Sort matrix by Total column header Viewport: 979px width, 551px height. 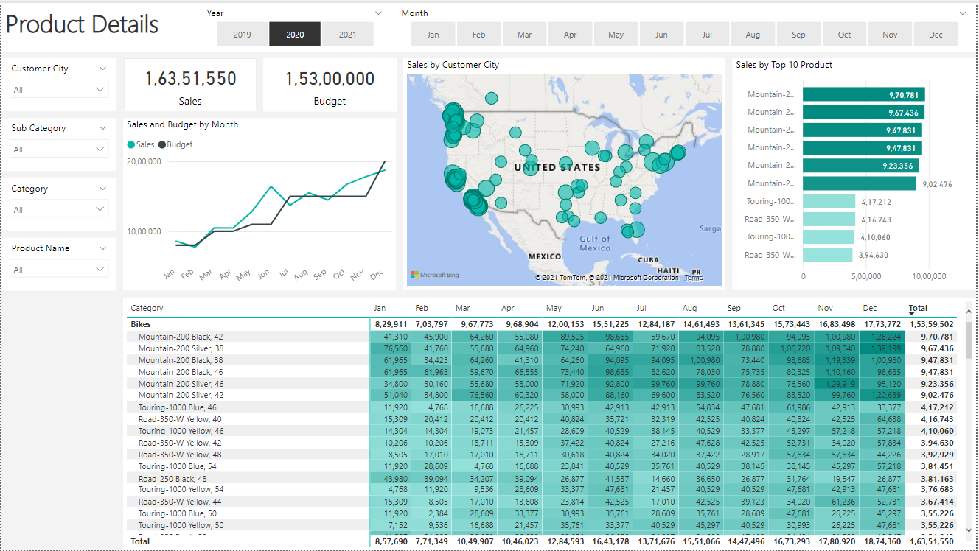click(918, 308)
